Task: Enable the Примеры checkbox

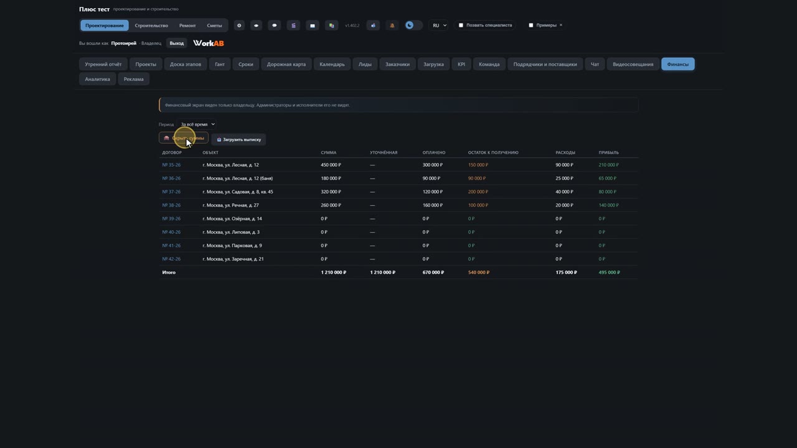Action: [531, 26]
